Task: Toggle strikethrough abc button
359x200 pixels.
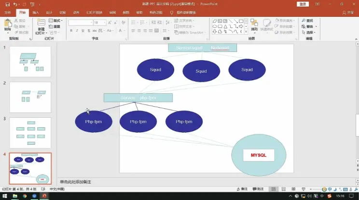Action: pos(95,31)
